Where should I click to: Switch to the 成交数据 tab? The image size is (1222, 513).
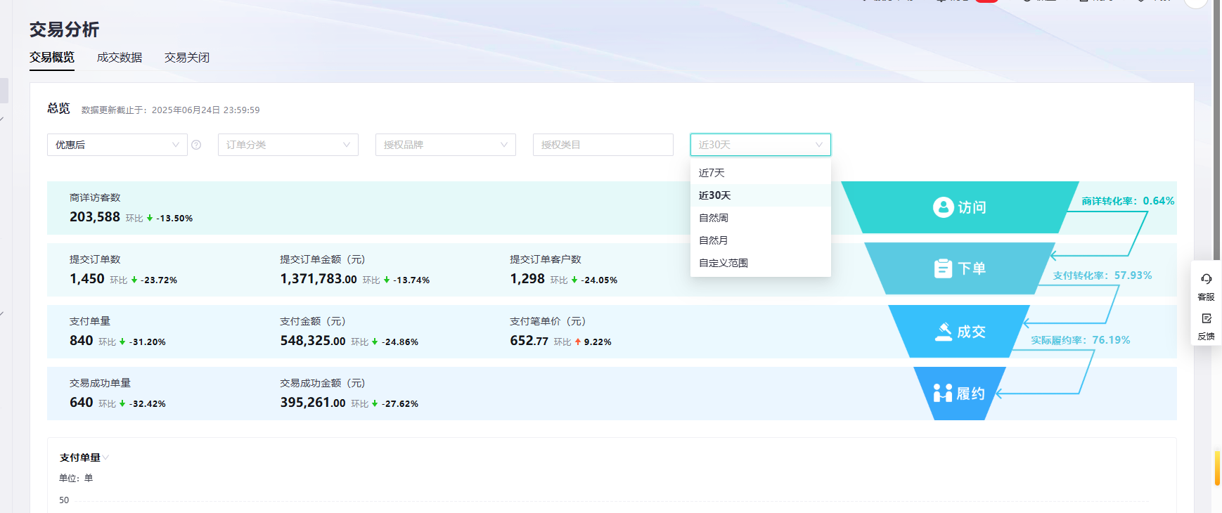120,58
